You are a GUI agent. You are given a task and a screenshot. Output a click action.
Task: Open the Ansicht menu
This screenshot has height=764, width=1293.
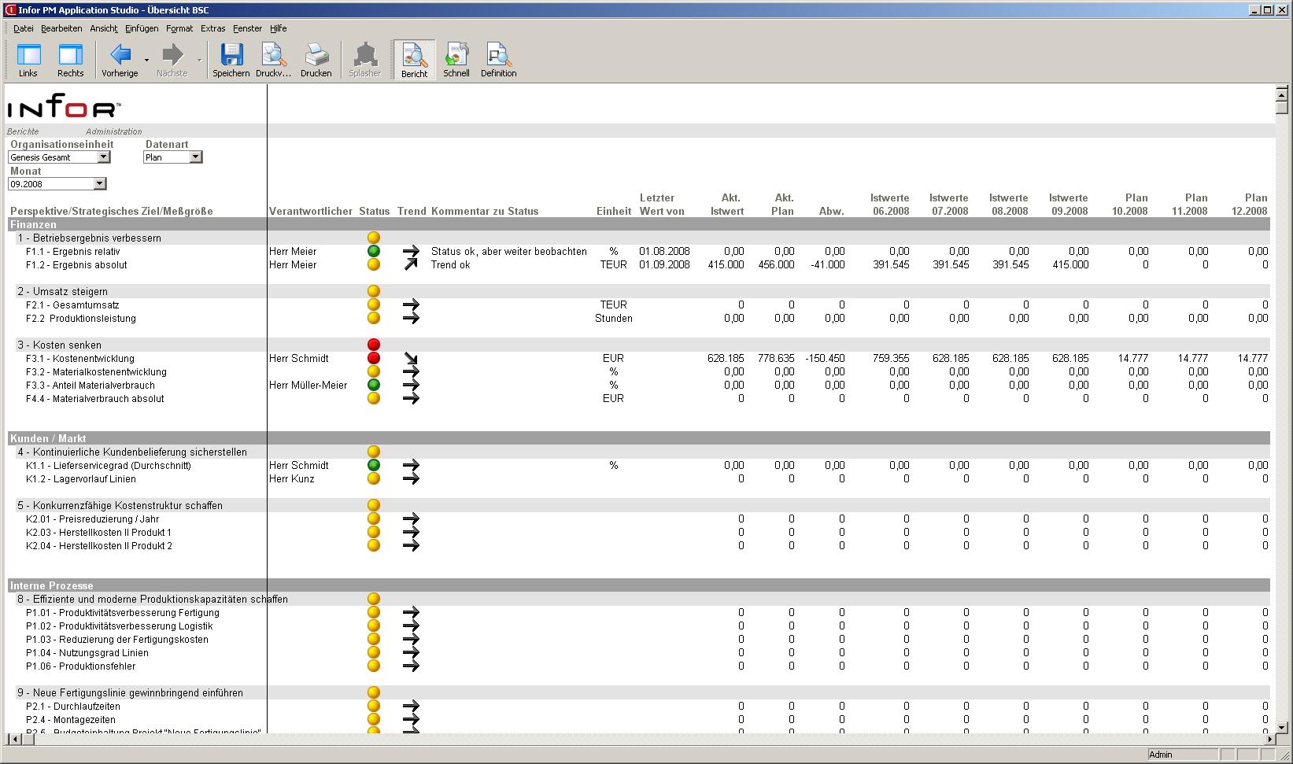tap(104, 28)
